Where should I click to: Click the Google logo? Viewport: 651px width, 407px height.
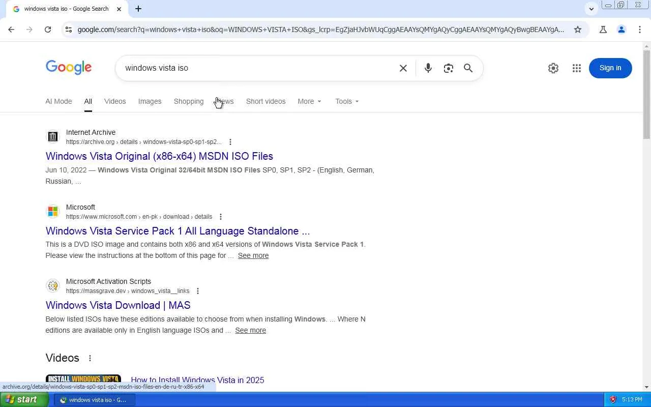tap(69, 68)
